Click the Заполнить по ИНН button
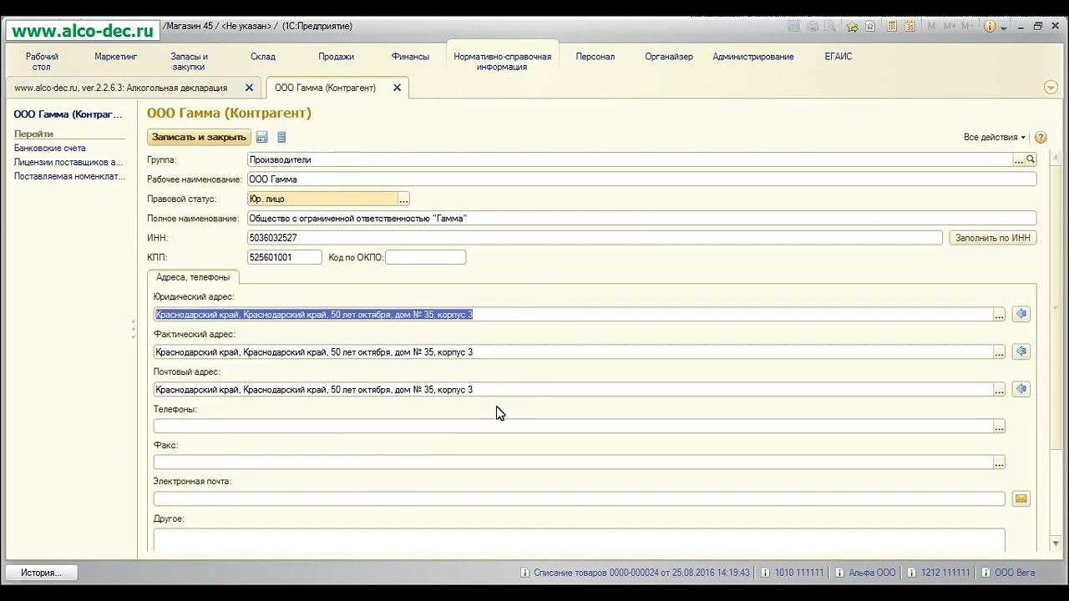Image resolution: width=1069 pixels, height=601 pixels. click(993, 238)
